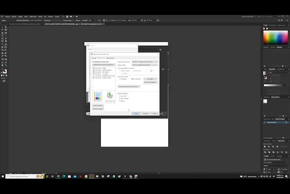Select the Automático color correction radio button
Image resolution: width=290 pixels, height=194 pixels.
click(119, 79)
